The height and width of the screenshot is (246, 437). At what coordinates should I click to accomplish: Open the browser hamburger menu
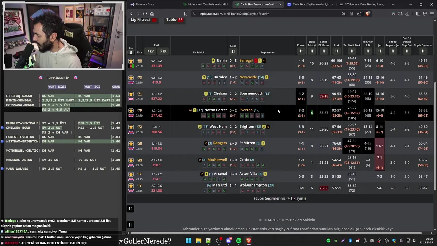tap(432, 14)
